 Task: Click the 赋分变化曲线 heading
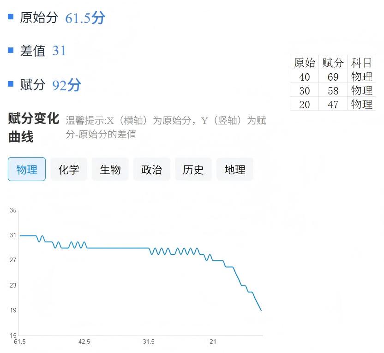click(x=33, y=128)
